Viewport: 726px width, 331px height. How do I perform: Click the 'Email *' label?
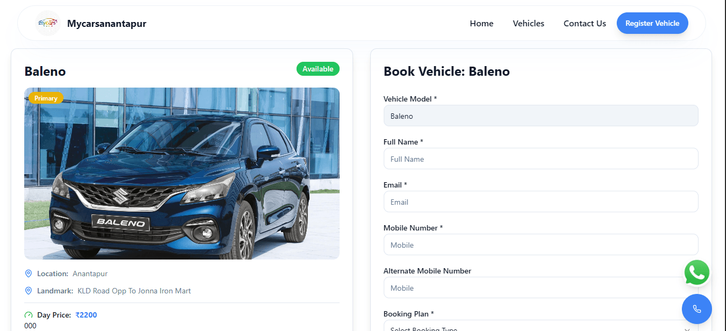click(396, 185)
